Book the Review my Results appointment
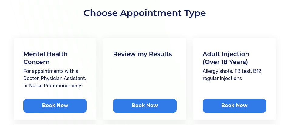 [x=144, y=106]
